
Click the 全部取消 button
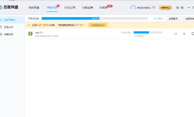point(188,19)
